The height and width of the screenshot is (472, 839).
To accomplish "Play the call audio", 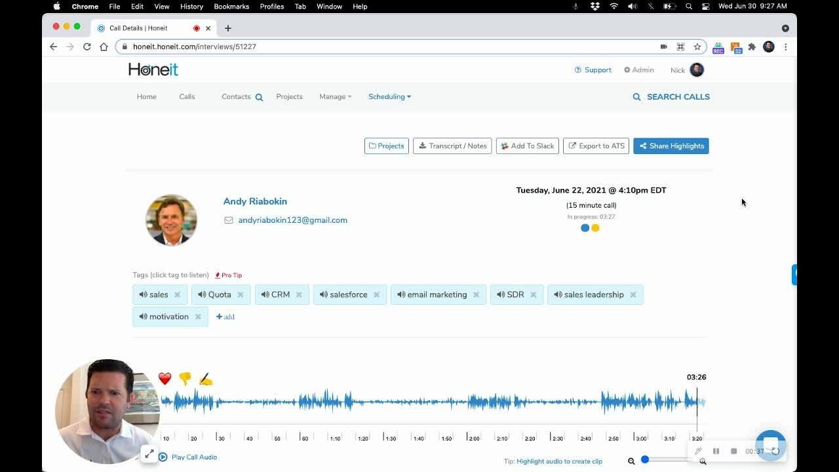I will (x=187, y=457).
